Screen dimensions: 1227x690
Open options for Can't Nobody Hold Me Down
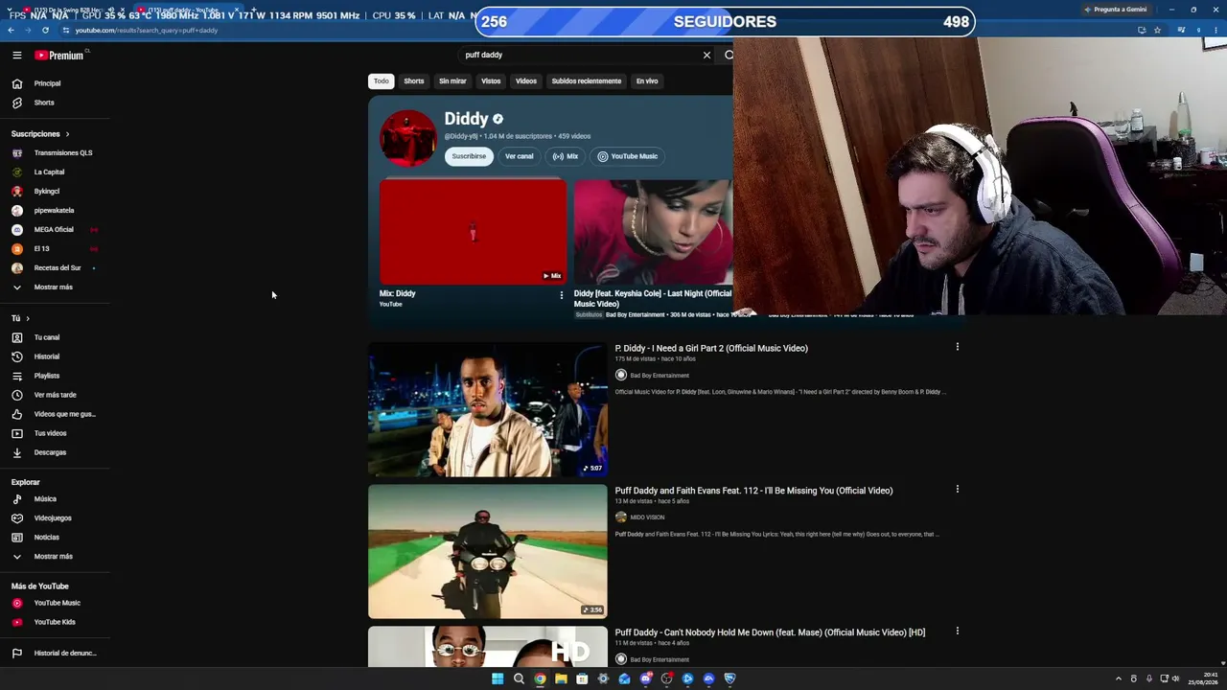click(957, 631)
